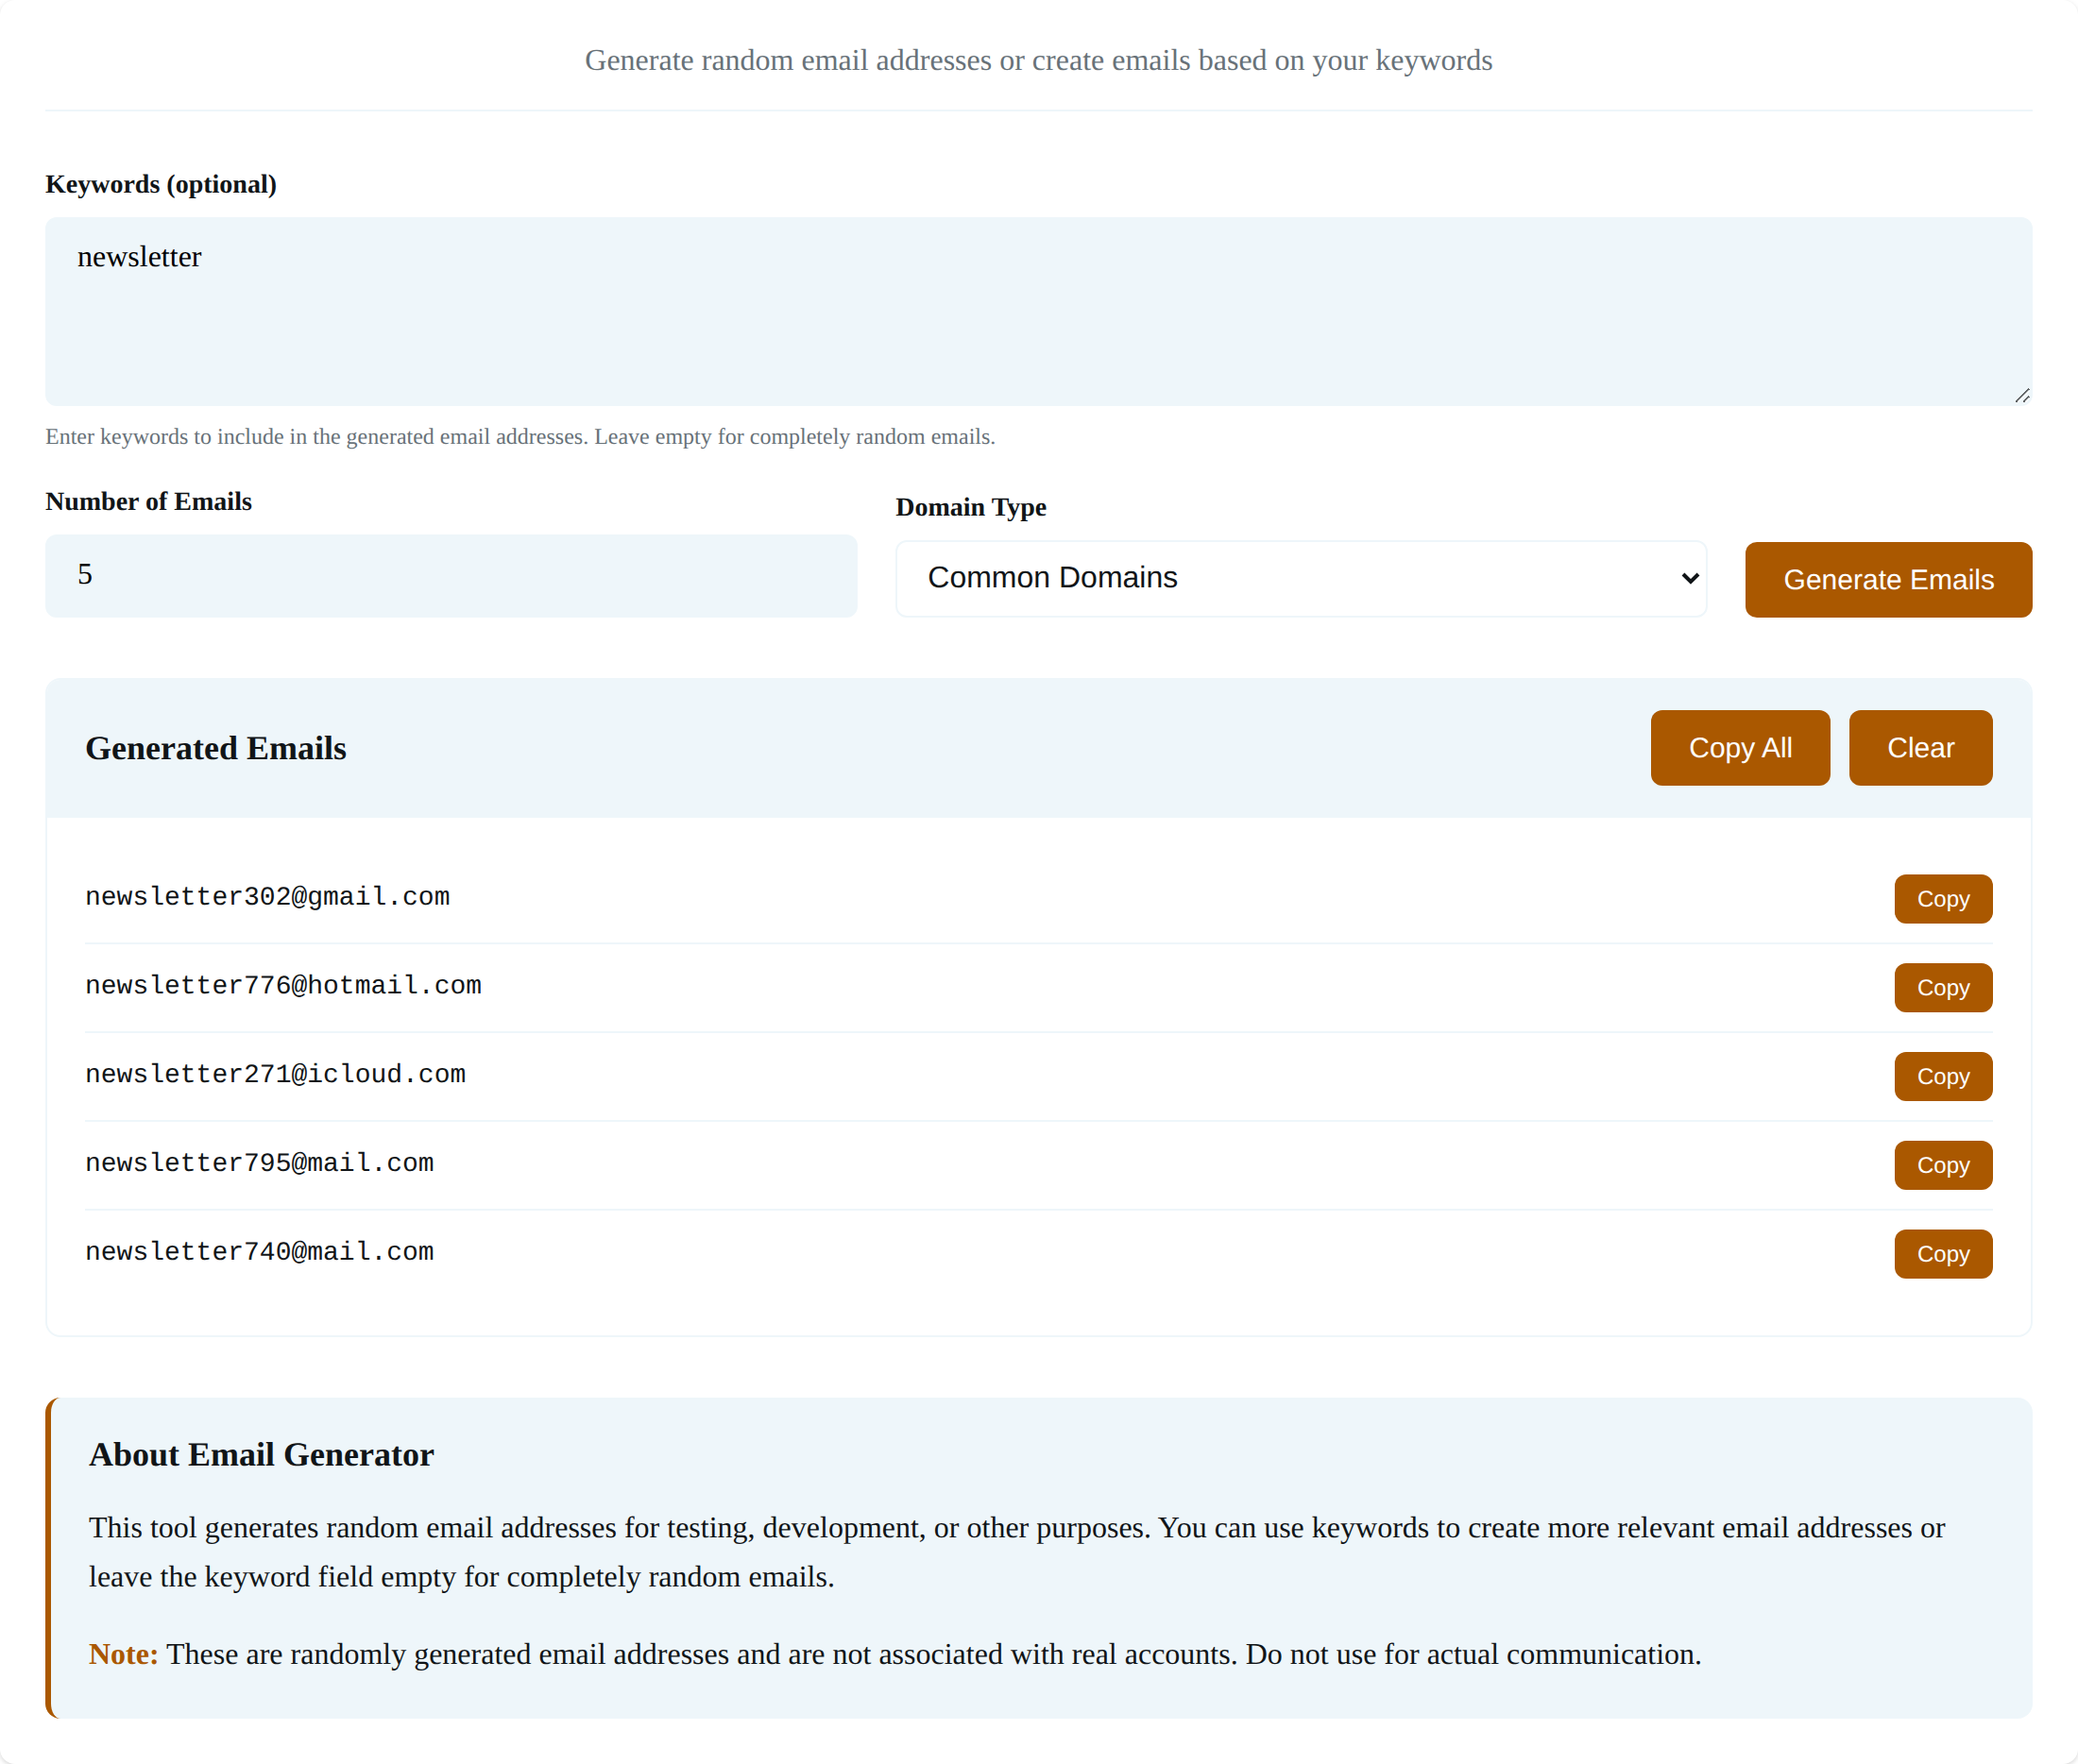Select the text newsletter271@icloud.com
This screenshot has height=1764, width=2078.
(x=275, y=1074)
